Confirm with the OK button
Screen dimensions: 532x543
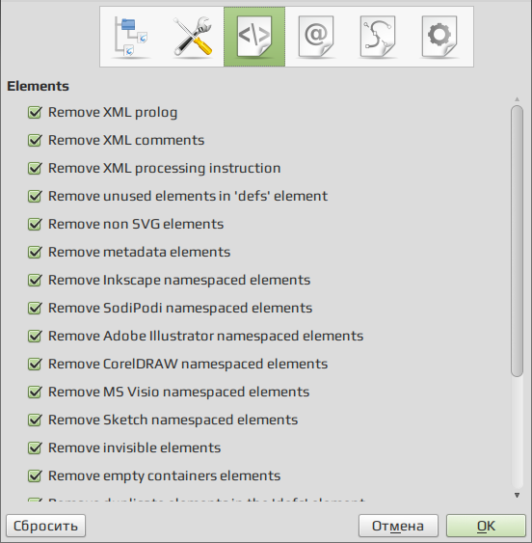486,526
